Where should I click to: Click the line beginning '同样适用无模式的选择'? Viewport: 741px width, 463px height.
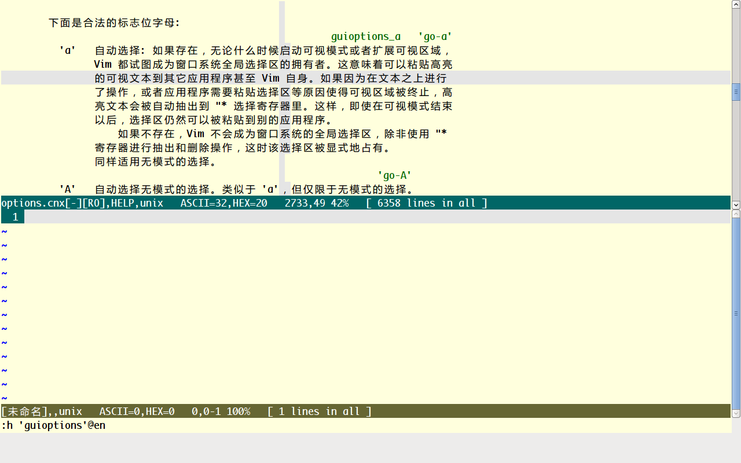tap(155, 161)
